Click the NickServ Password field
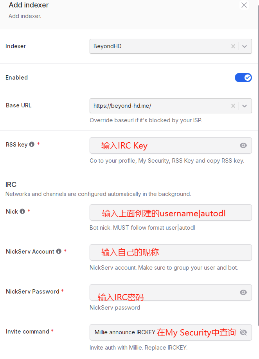The image size is (259, 359). 164,292
